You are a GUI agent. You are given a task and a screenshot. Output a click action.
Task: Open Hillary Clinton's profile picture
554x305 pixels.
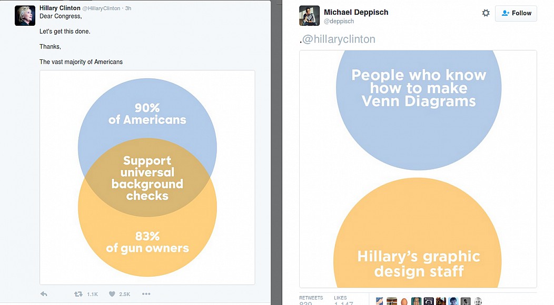coord(25,16)
